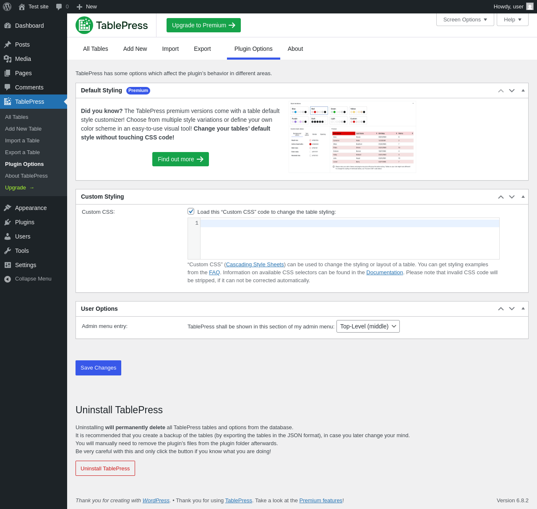Switch to the Import tab

[170, 49]
